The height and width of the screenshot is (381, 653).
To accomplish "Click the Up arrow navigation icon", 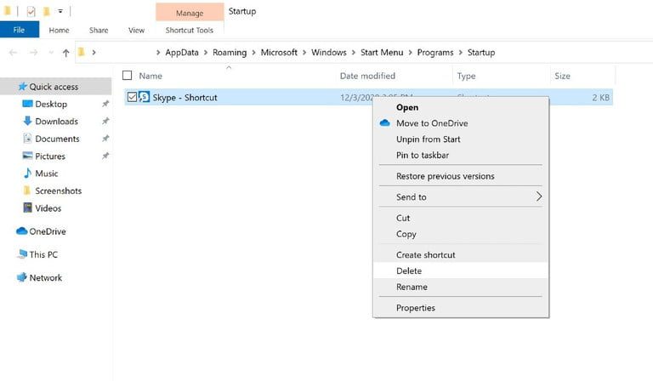I will pyautogui.click(x=65, y=53).
